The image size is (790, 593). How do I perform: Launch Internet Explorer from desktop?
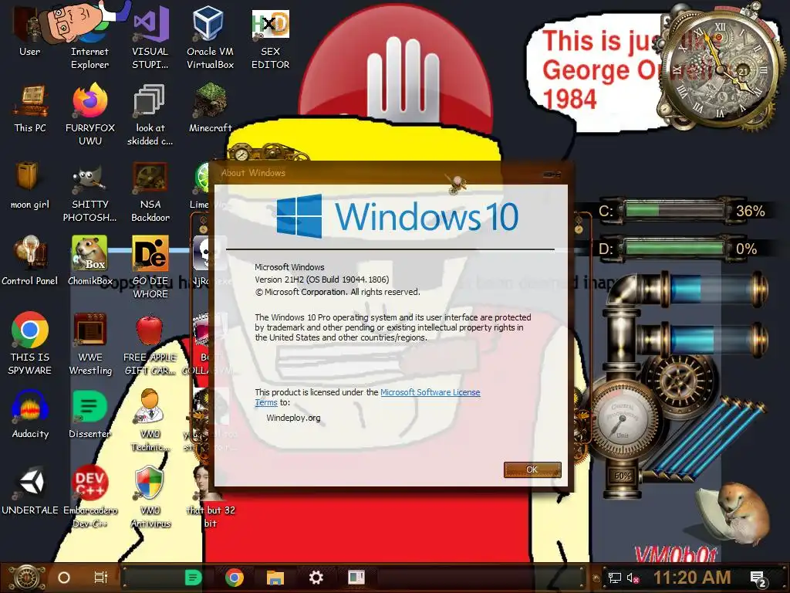[x=89, y=36]
